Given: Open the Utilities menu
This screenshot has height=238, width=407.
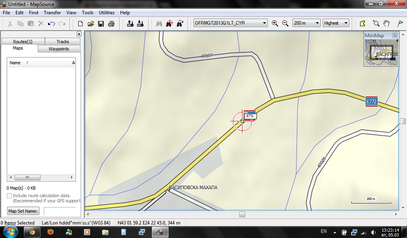Looking at the screenshot, I should pos(107,12).
